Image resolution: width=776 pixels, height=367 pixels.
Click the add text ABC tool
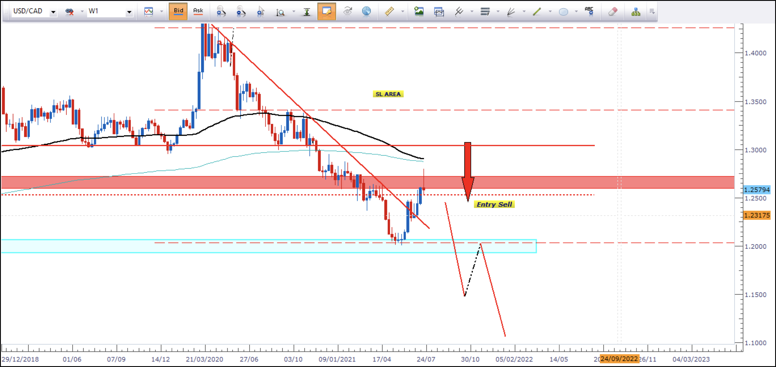pyautogui.click(x=589, y=11)
